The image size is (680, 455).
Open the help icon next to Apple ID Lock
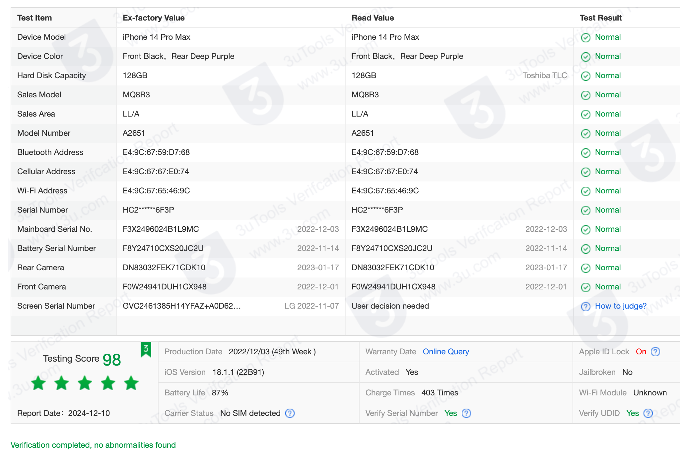tap(655, 352)
